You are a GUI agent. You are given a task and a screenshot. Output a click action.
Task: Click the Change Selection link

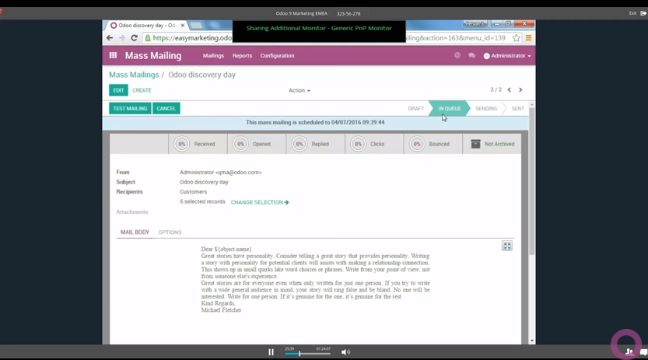(260, 202)
